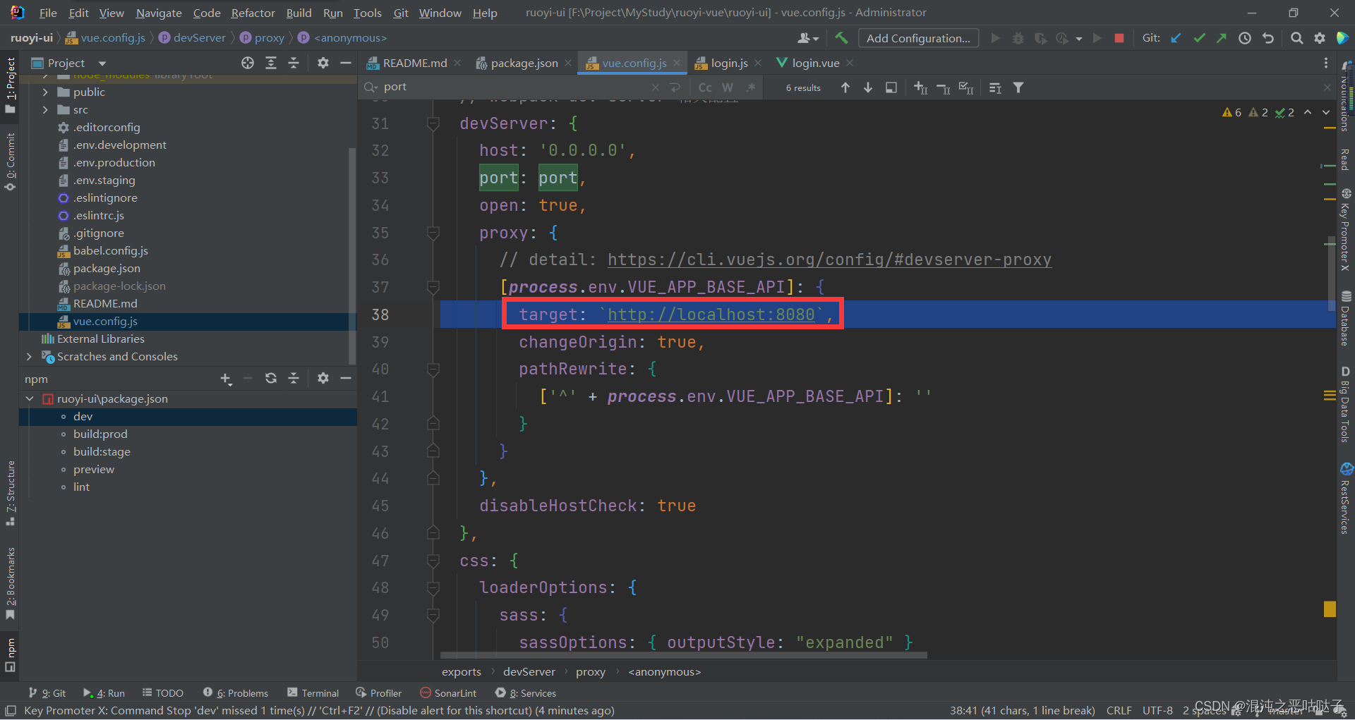
Task: Open the cli.vuejs.org devserver-proxy link
Action: click(829, 260)
